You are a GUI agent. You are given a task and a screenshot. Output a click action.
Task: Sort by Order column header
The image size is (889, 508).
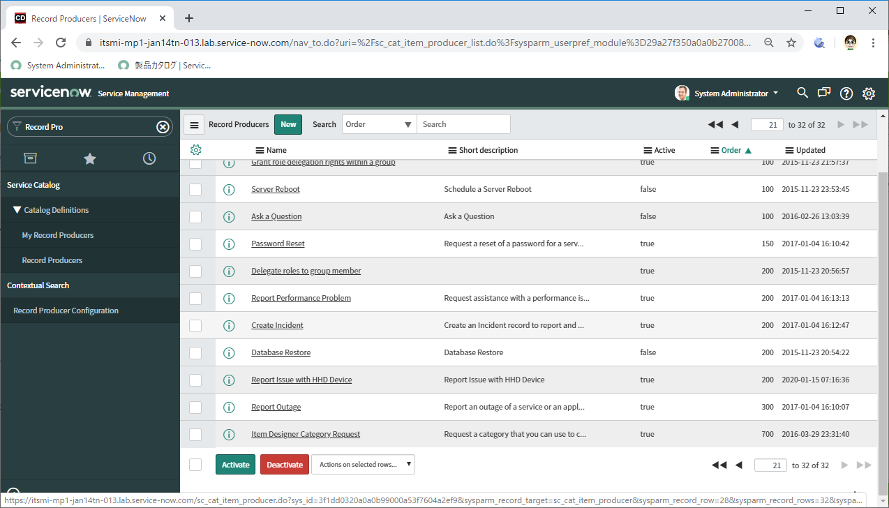pos(731,150)
